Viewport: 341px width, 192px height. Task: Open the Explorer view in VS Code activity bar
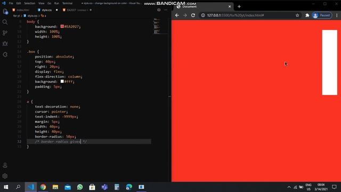[x=5, y=12]
